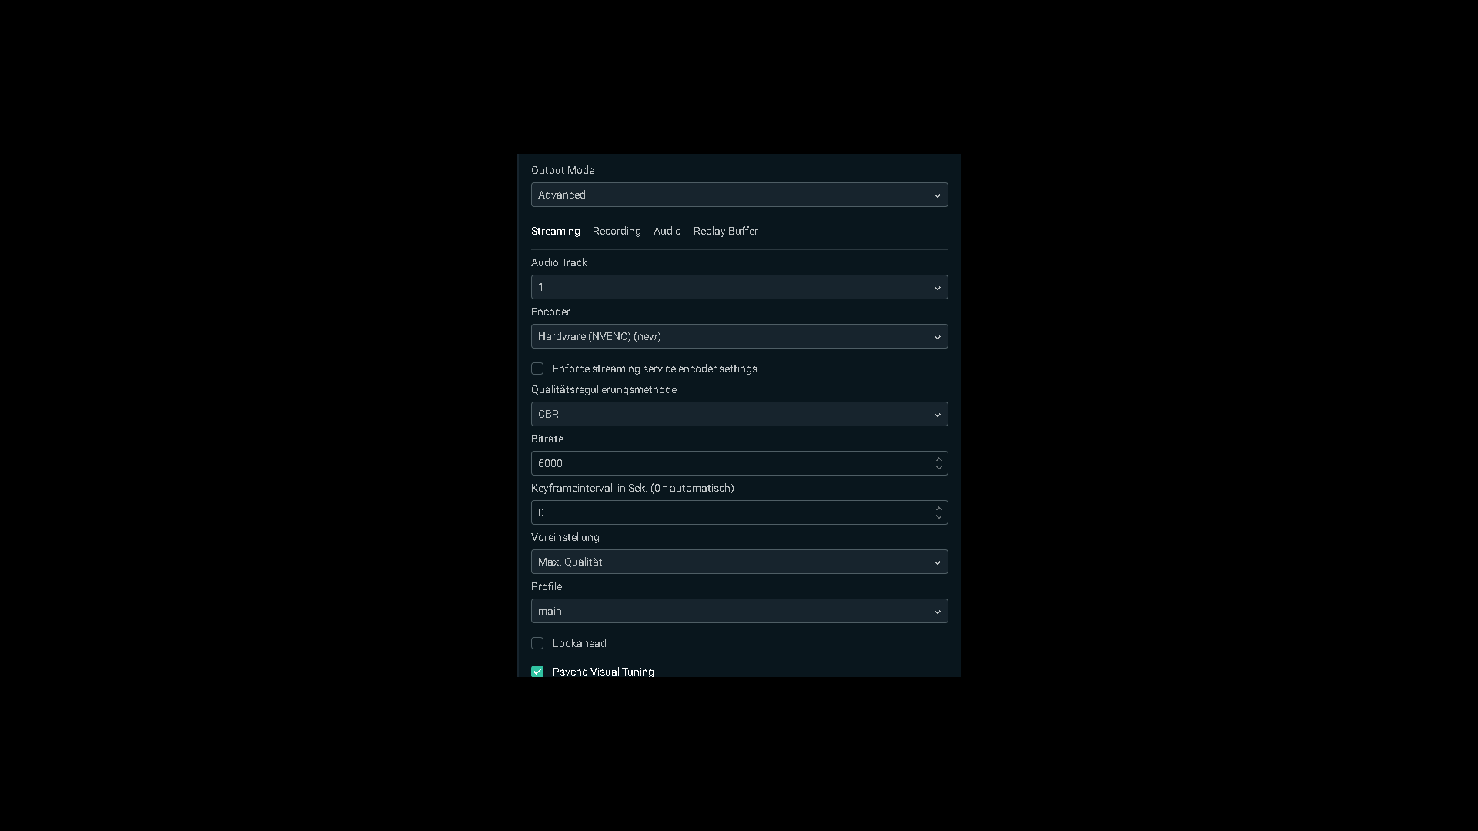Decrease Bitrate with the down arrow
The image size is (1478, 831).
click(938, 468)
